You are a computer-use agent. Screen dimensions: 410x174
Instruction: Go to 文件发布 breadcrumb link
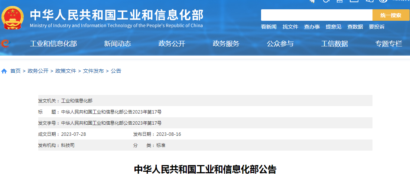(93, 71)
